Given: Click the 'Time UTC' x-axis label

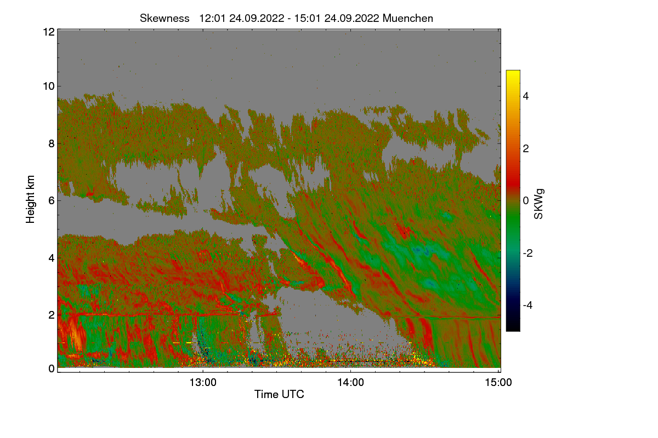Looking at the screenshot, I should (x=279, y=394).
